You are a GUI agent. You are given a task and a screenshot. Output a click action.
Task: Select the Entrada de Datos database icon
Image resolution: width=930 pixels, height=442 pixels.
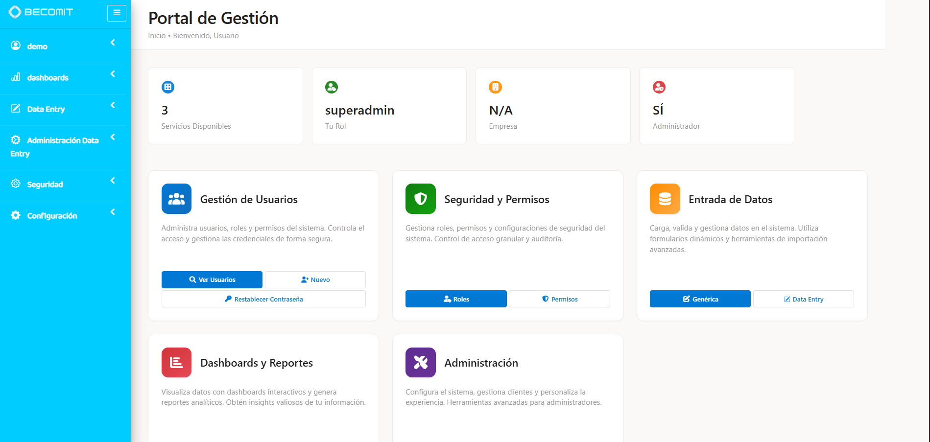coord(665,199)
